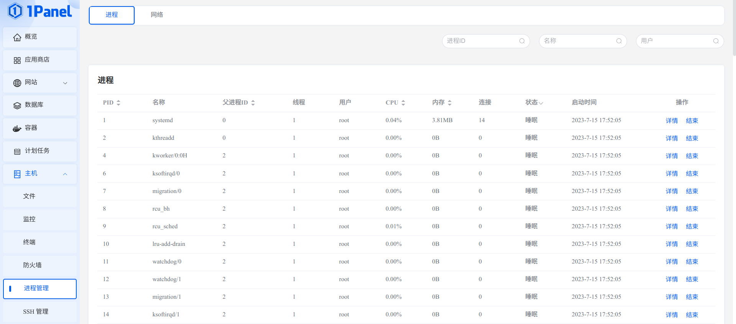The height and width of the screenshot is (324, 736).
Task: Click the systemd process name cell
Action: 163,120
